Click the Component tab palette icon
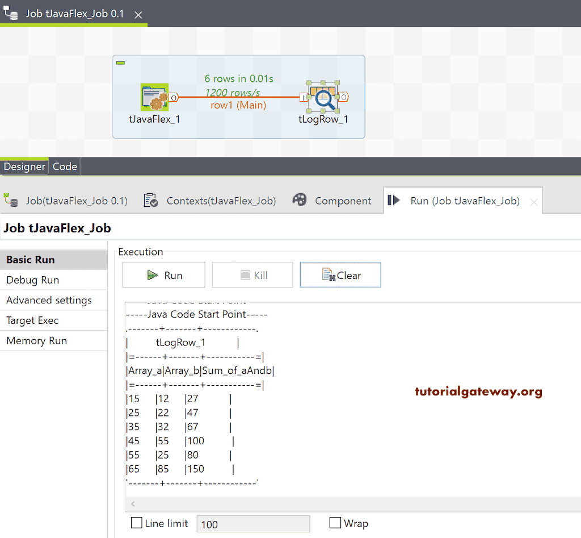The height and width of the screenshot is (538, 581). [x=300, y=199]
